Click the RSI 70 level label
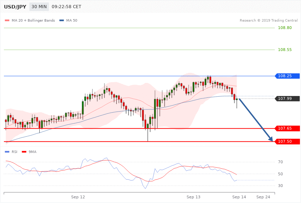301x204 pixels. 280,162
